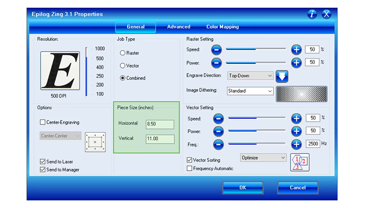Image resolution: width=365 pixels, height=208 pixels.
Task: Click the info icon in title bar
Action: (312, 14)
